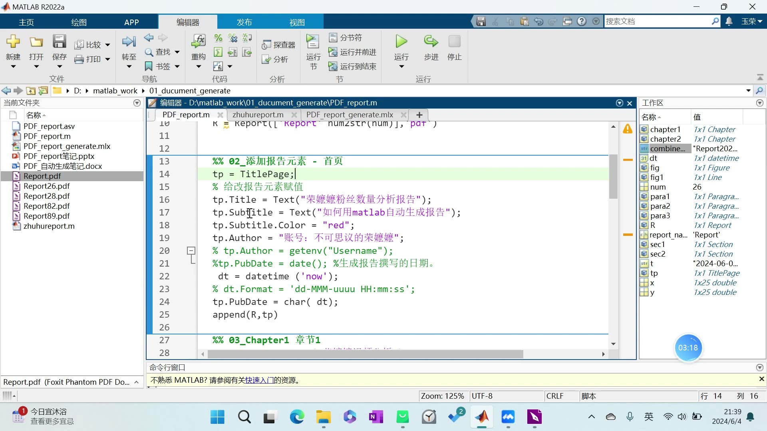
Task: Add a new editor tab with plus
Action: (x=419, y=115)
